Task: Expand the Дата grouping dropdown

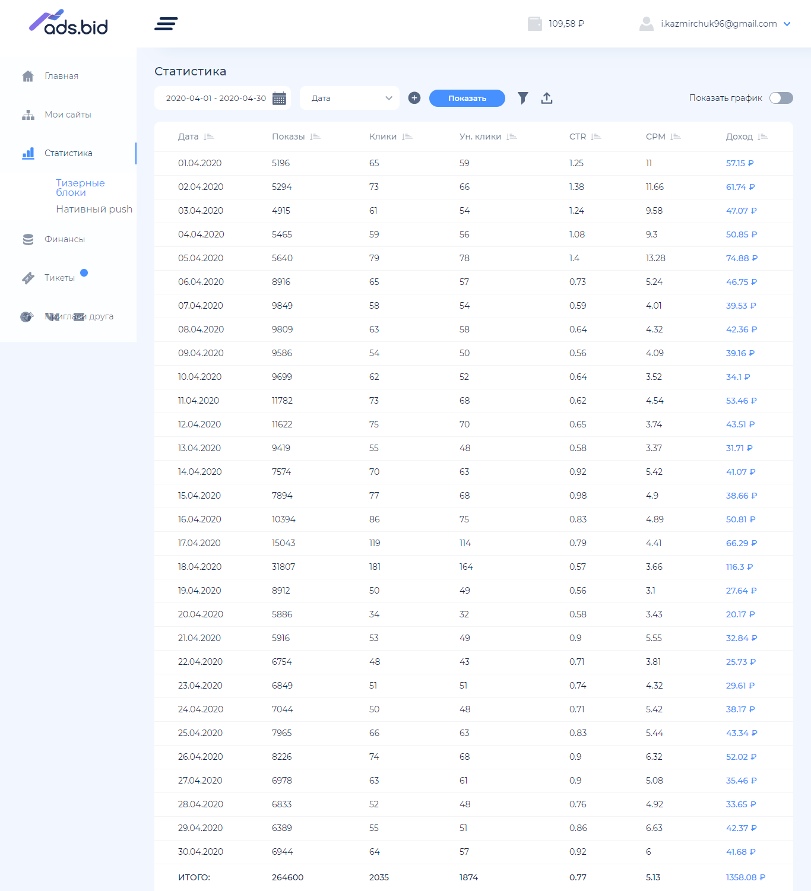Action: (x=349, y=99)
